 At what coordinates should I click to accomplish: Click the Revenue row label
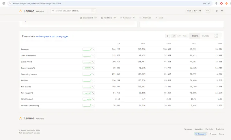click(25, 49)
